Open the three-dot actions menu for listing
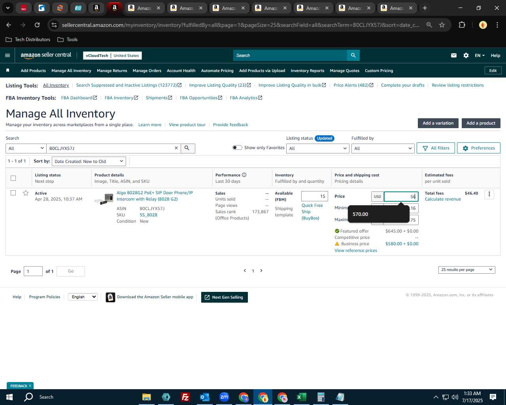The image size is (506, 405). [x=489, y=194]
